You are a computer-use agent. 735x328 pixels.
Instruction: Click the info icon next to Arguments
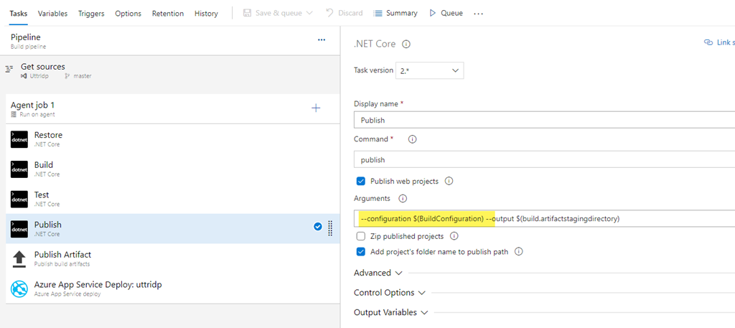(x=403, y=198)
